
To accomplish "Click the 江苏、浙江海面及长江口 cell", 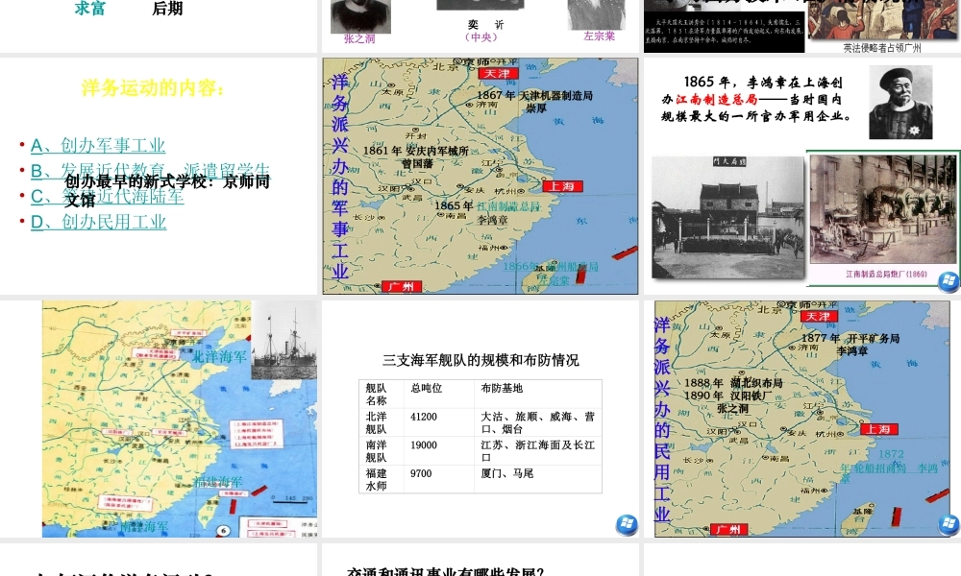I will point(537,451).
